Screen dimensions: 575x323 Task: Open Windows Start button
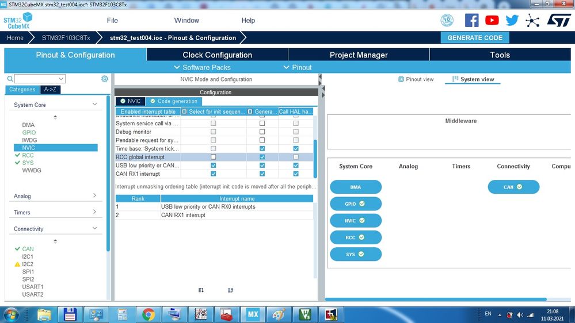click(11, 314)
